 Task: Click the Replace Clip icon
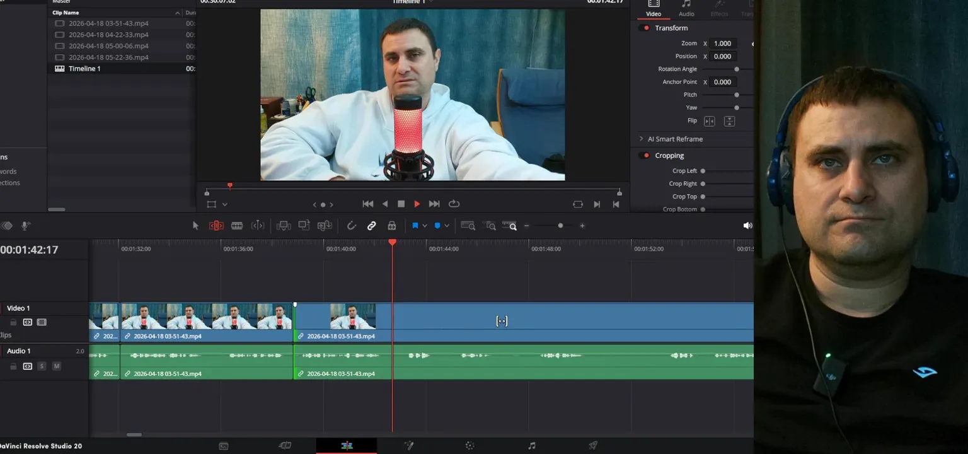point(325,226)
